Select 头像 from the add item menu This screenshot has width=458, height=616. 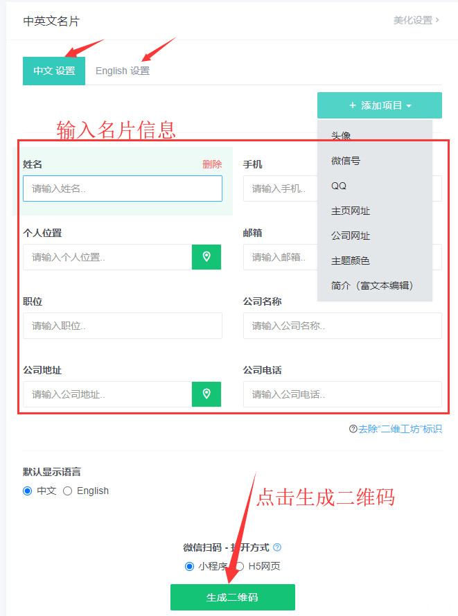click(x=341, y=136)
